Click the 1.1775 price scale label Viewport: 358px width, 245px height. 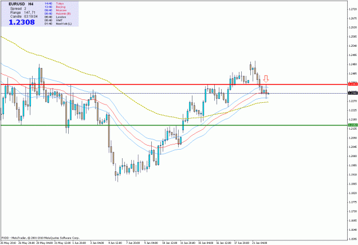pyautogui.click(x=353, y=202)
